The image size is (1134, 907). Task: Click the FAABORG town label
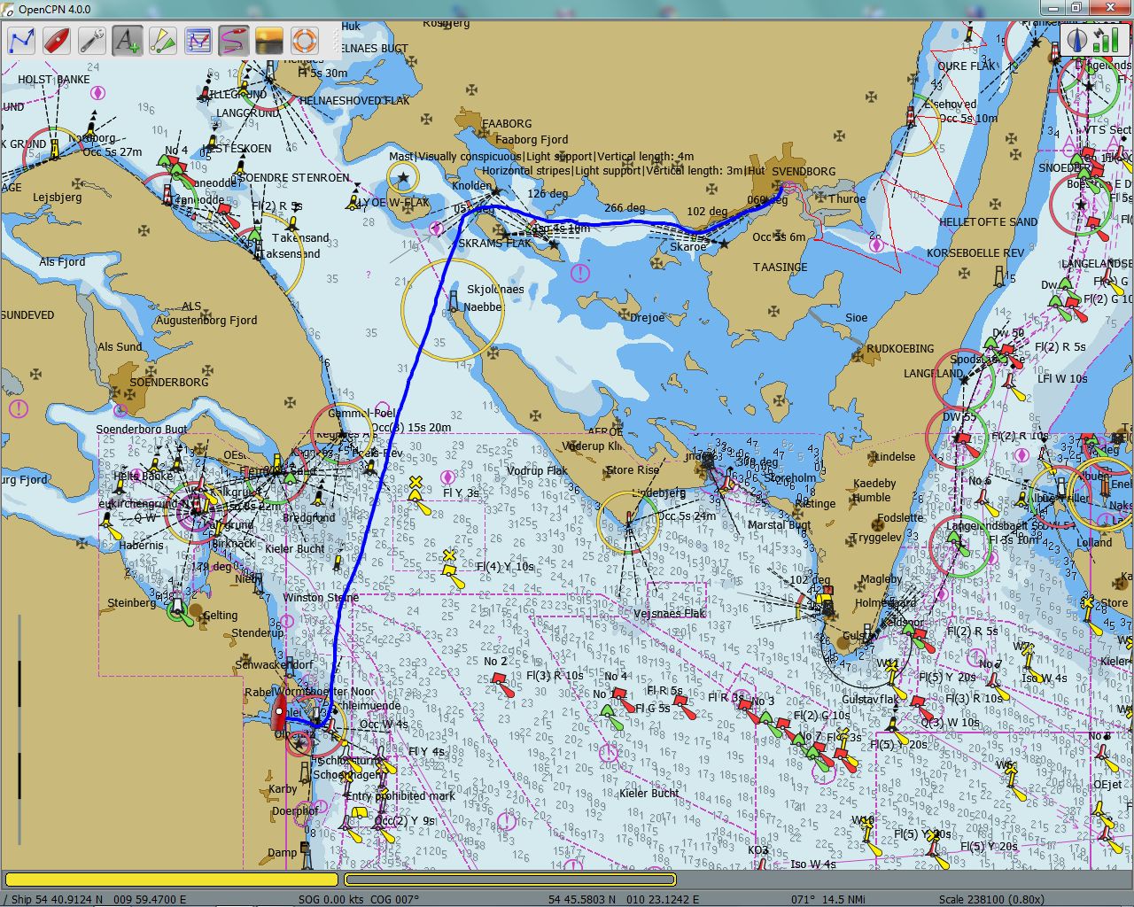508,124
